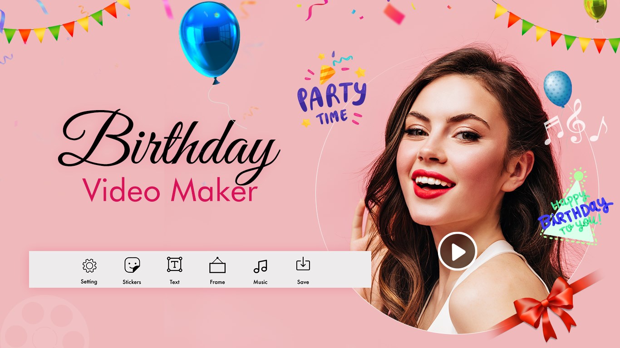Open the Music note icon

click(261, 266)
